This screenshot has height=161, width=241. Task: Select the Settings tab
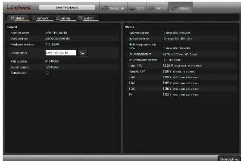coord(181,8)
